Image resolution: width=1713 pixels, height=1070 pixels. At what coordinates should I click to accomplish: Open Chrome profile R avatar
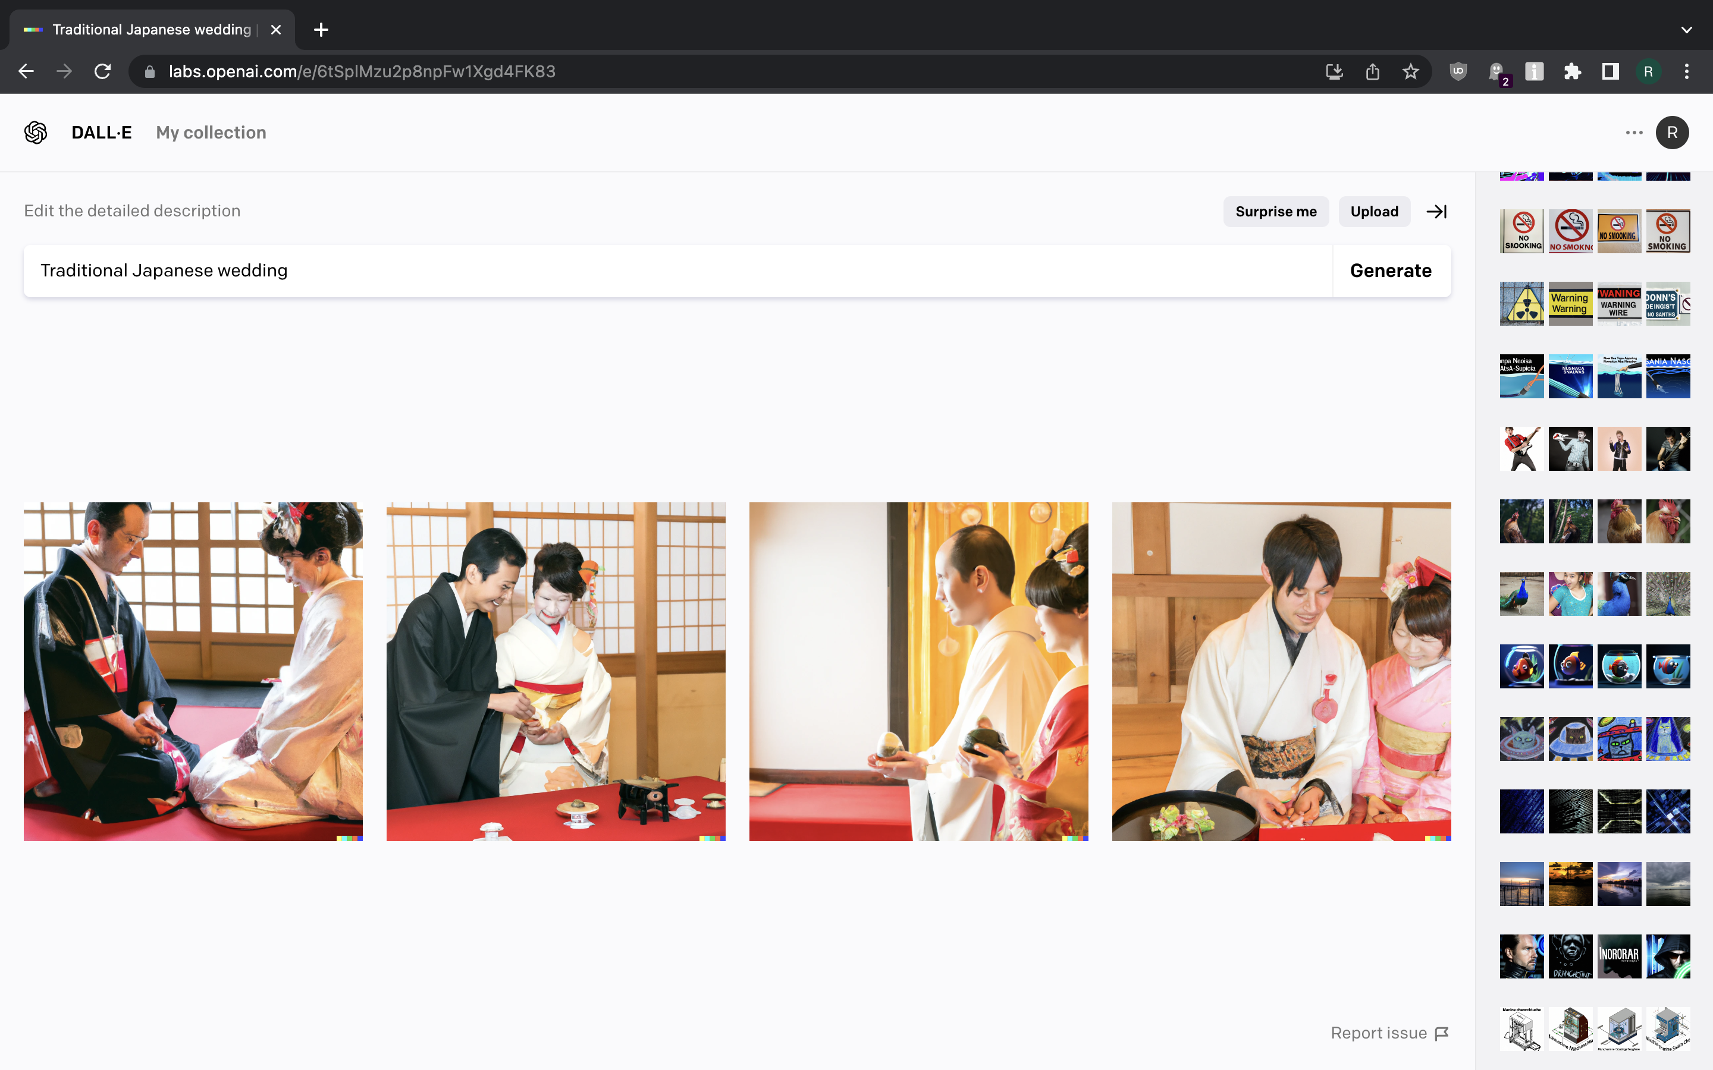pos(1649,71)
